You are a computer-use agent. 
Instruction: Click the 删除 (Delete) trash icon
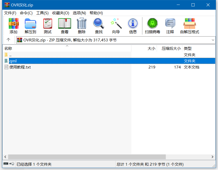pos(81,26)
